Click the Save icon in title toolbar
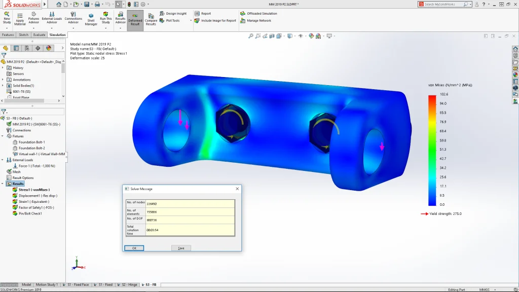Viewport: 519px width, 292px height. (87, 4)
